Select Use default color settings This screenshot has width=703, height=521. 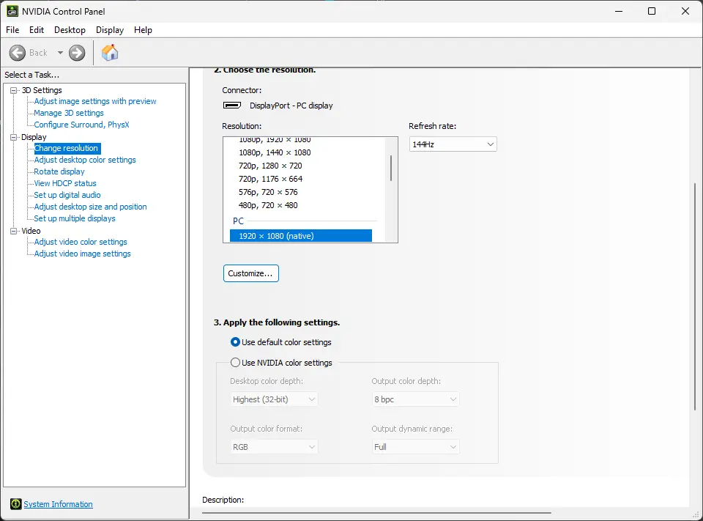tap(280, 342)
